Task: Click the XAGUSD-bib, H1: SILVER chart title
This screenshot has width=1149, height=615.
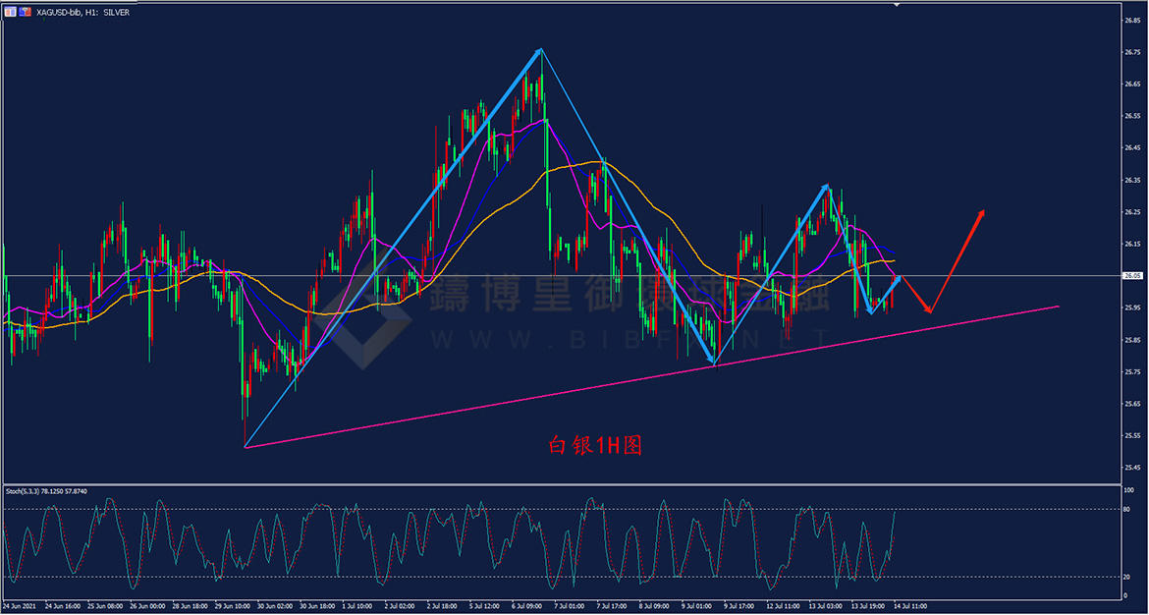Action: pos(81,12)
